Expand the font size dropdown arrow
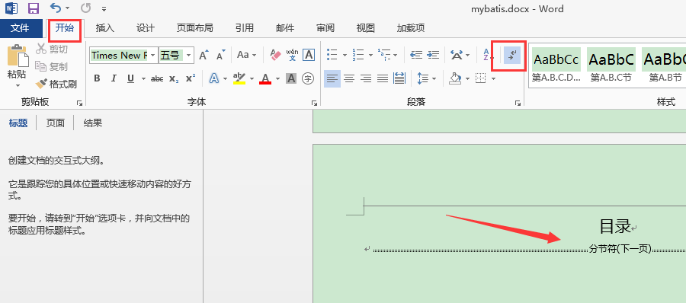 (x=189, y=56)
